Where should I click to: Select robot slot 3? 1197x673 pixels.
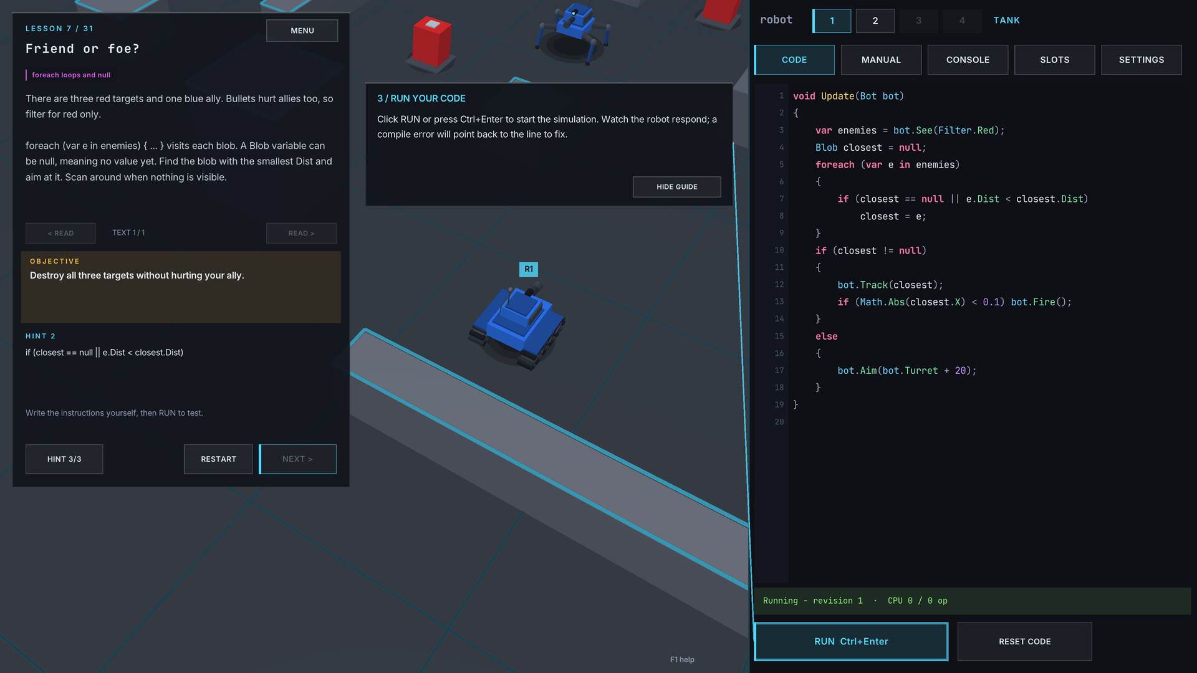[918, 21]
